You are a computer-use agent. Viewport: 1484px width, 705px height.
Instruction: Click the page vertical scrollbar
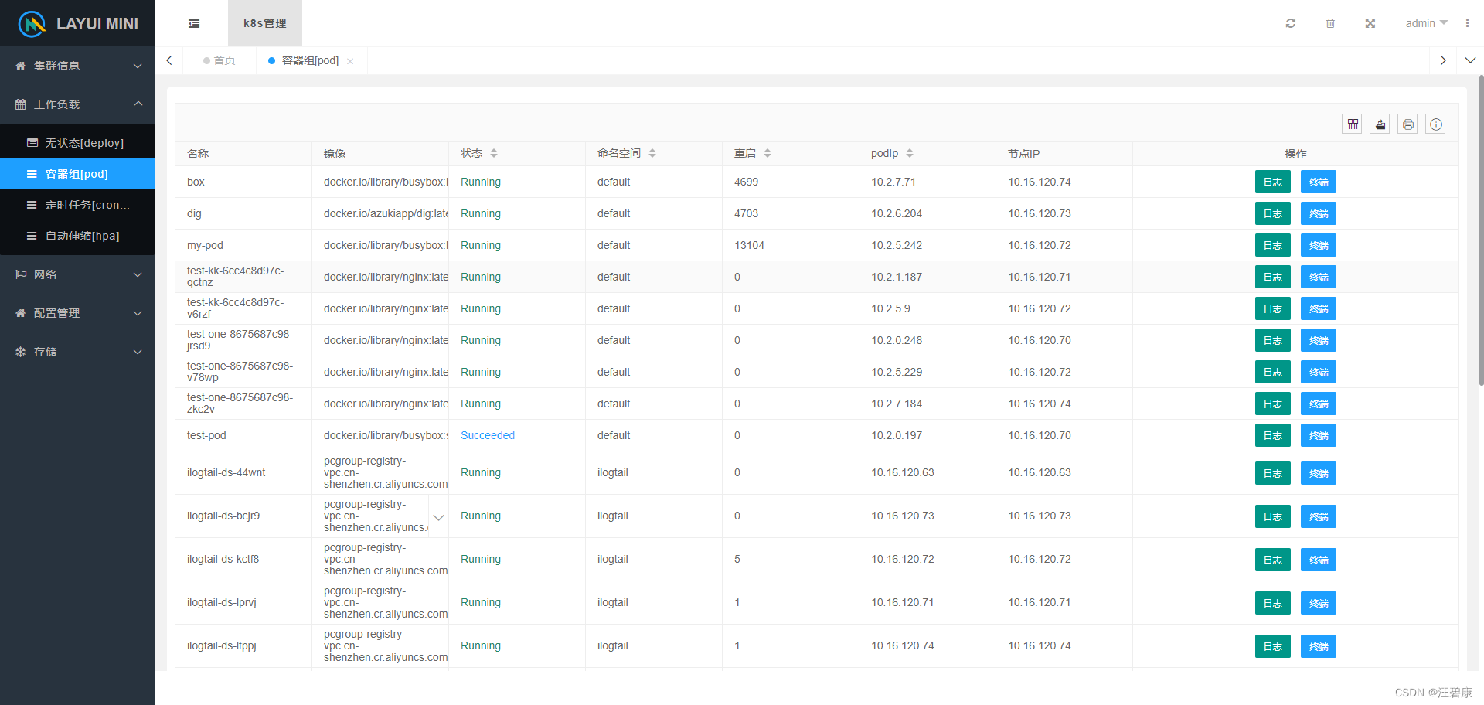pyautogui.click(x=1481, y=230)
